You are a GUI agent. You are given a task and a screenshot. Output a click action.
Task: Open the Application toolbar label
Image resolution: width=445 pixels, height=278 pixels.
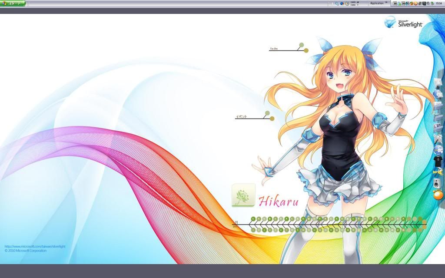click(377, 3)
